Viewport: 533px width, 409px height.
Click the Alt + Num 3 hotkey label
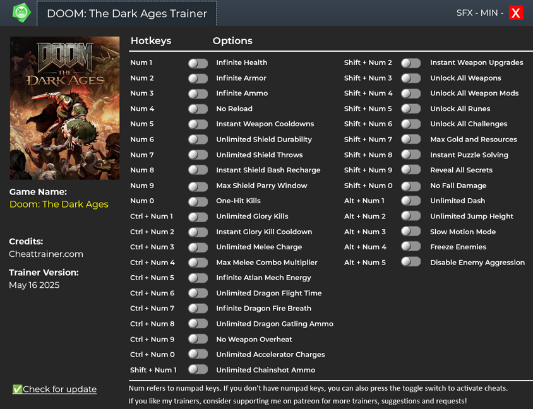[x=365, y=232]
